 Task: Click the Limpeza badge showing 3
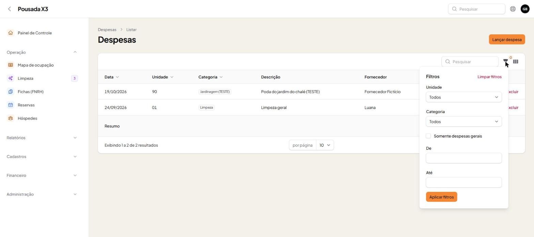point(74,78)
